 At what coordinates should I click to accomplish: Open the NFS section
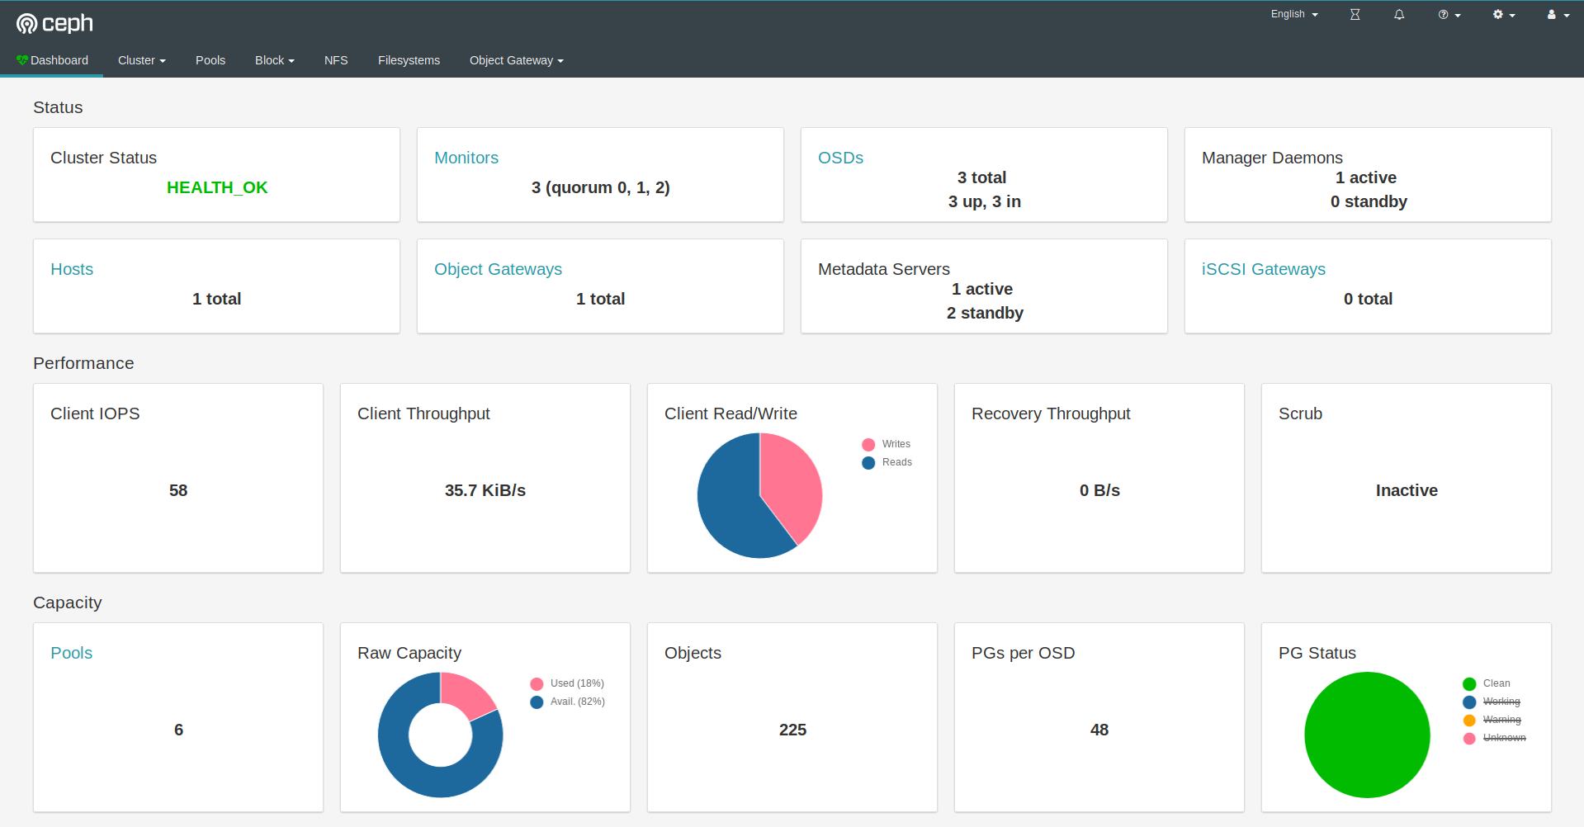click(336, 59)
